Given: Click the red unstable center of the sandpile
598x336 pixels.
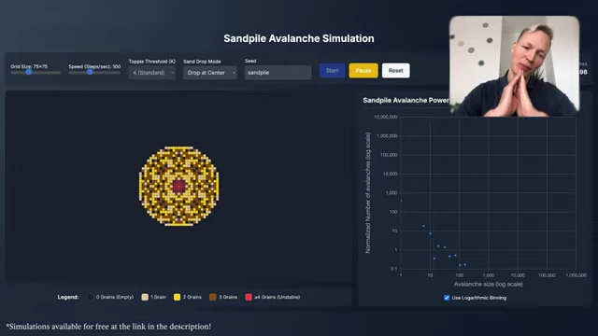Looking at the screenshot, I should coord(178,187).
